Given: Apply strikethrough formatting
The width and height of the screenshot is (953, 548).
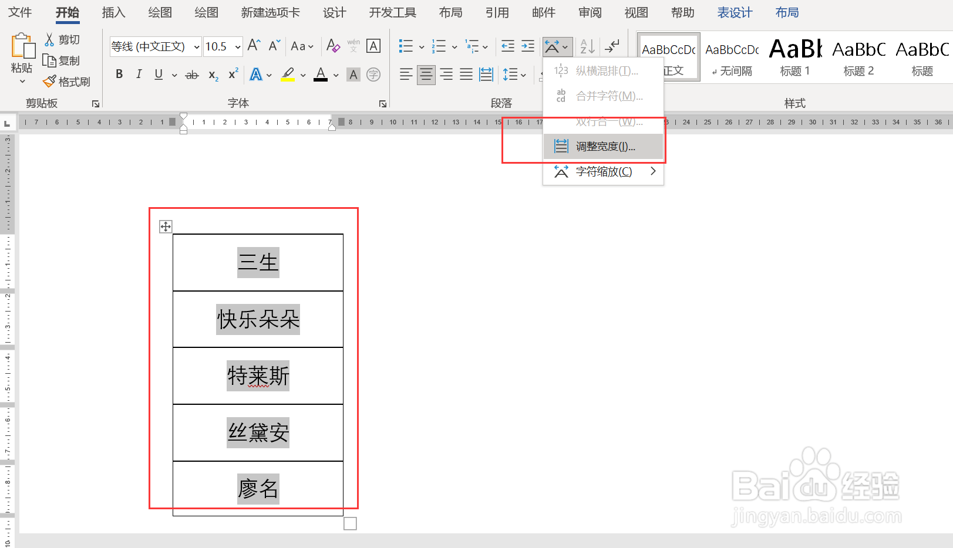Looking at the screenshot, I should click(x=192, y=75).
